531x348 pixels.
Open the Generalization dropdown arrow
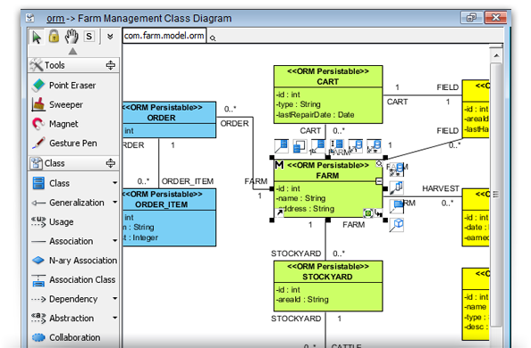click(x=115, y=203)
